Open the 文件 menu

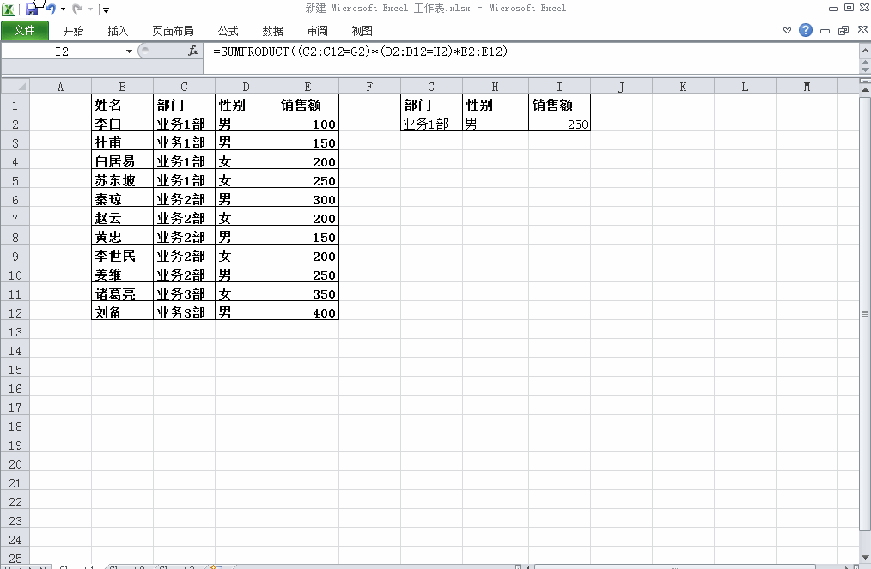coord(25,30)
